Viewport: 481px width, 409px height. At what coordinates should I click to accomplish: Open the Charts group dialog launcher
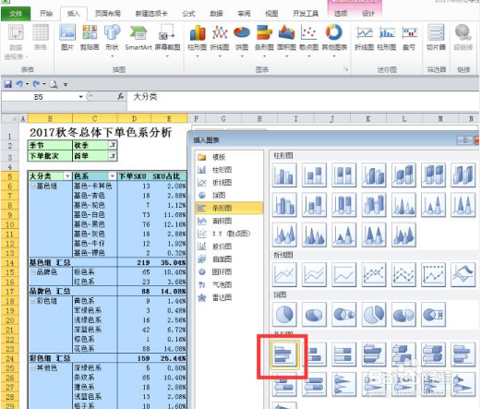point(346,69)
